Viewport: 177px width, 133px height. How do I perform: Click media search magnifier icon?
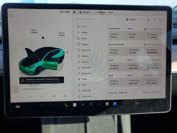(66, 96)
